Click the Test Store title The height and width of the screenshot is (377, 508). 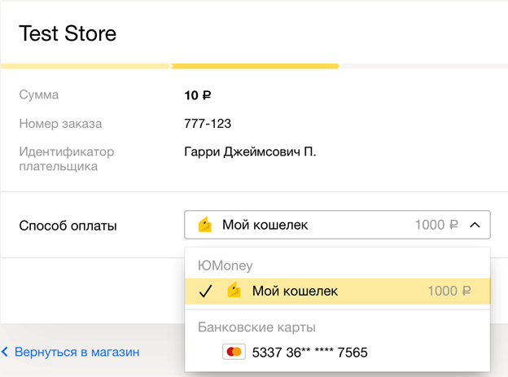coord(68,34)
